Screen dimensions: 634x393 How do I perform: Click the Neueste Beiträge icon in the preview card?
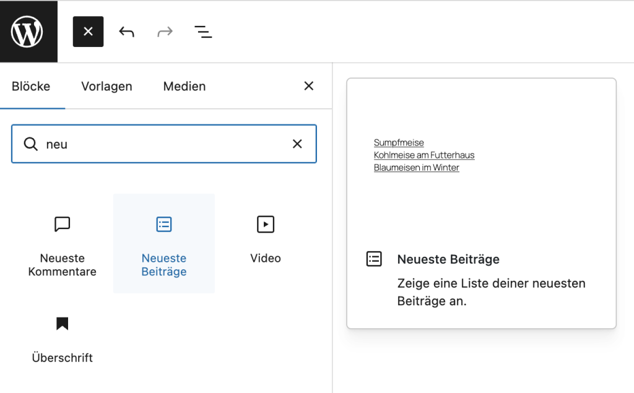click(x=374, y=259)
